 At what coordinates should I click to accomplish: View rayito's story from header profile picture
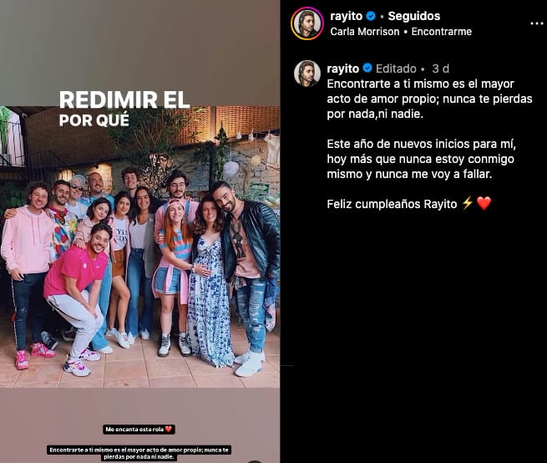[x=307, y=23]
